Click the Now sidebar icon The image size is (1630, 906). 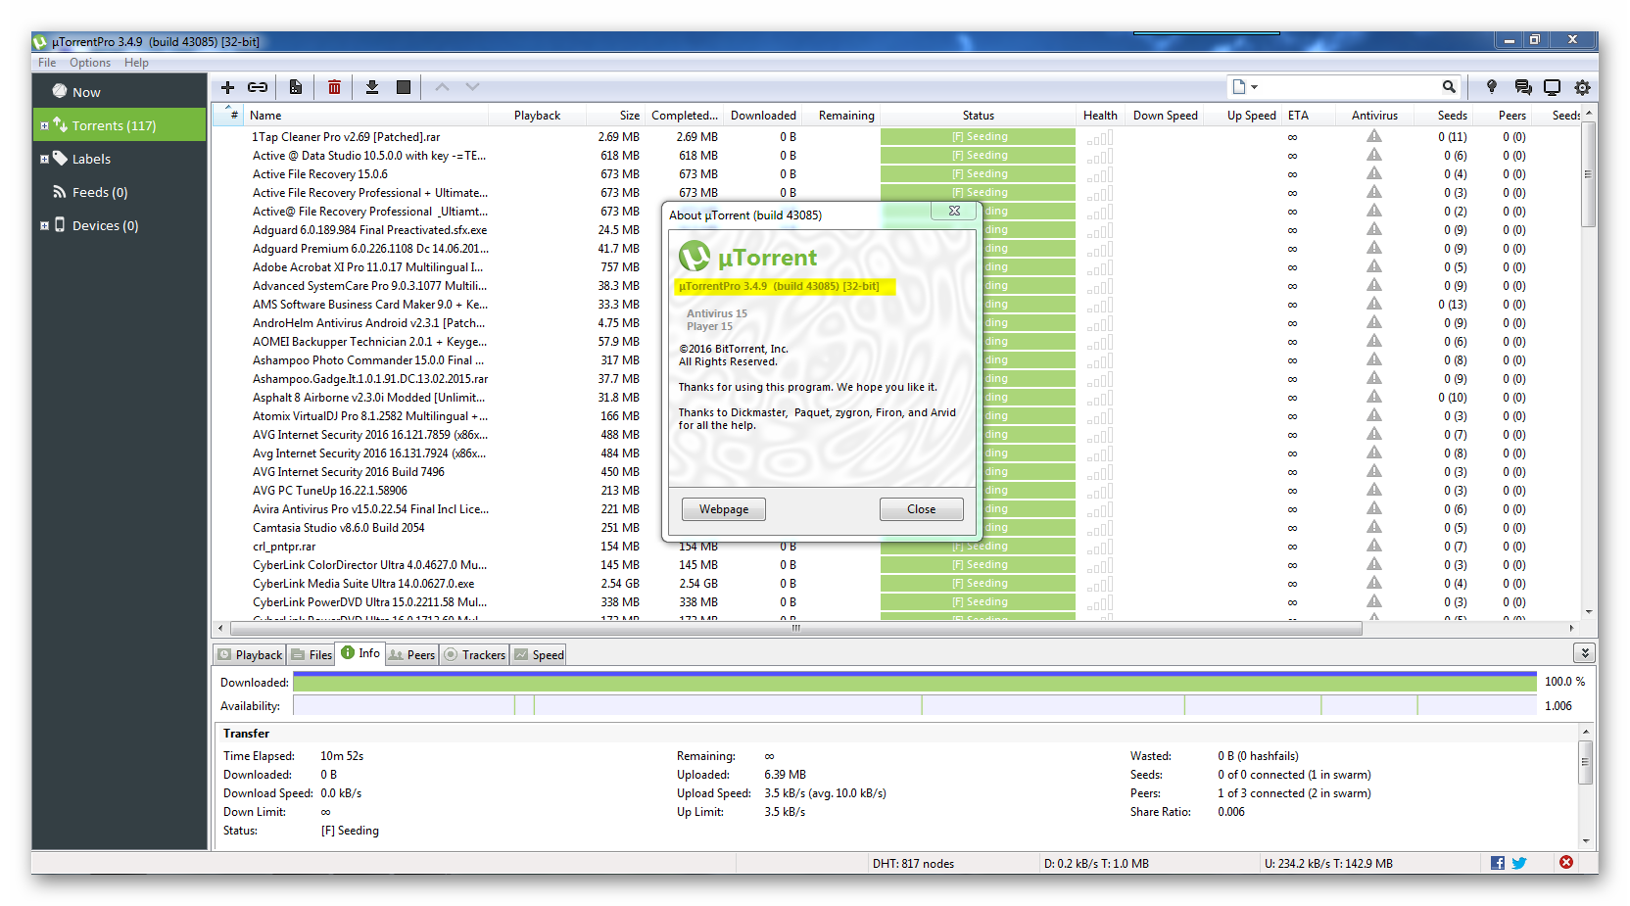coord(60,91)
